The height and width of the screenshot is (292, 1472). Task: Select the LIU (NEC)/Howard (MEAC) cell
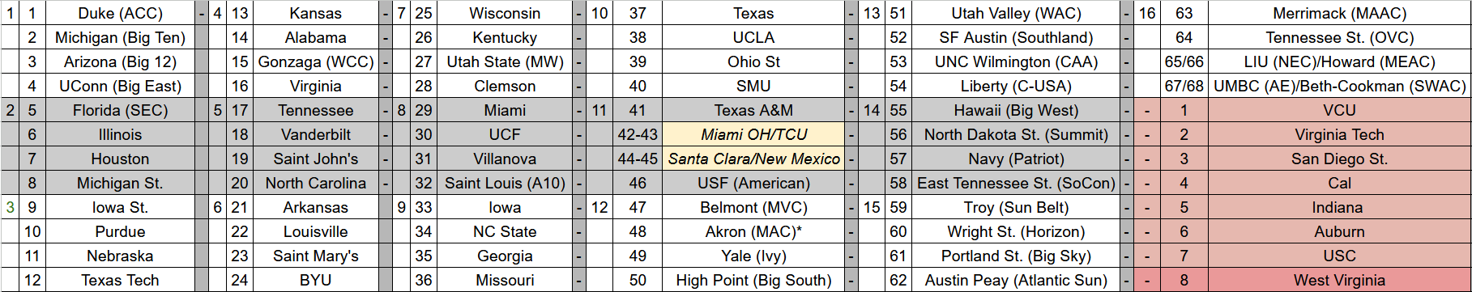coord(1339,61)
